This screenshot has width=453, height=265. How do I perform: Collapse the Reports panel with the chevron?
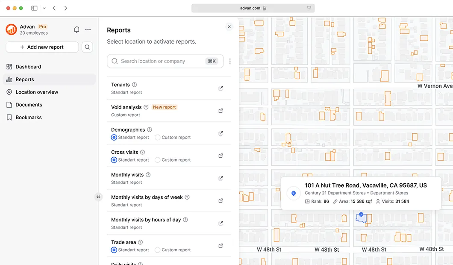tap(98, 197)
